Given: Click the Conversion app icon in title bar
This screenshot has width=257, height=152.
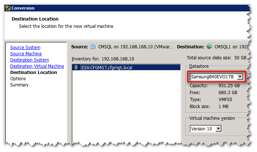Looking at the screenshot, I should point(8,8).
